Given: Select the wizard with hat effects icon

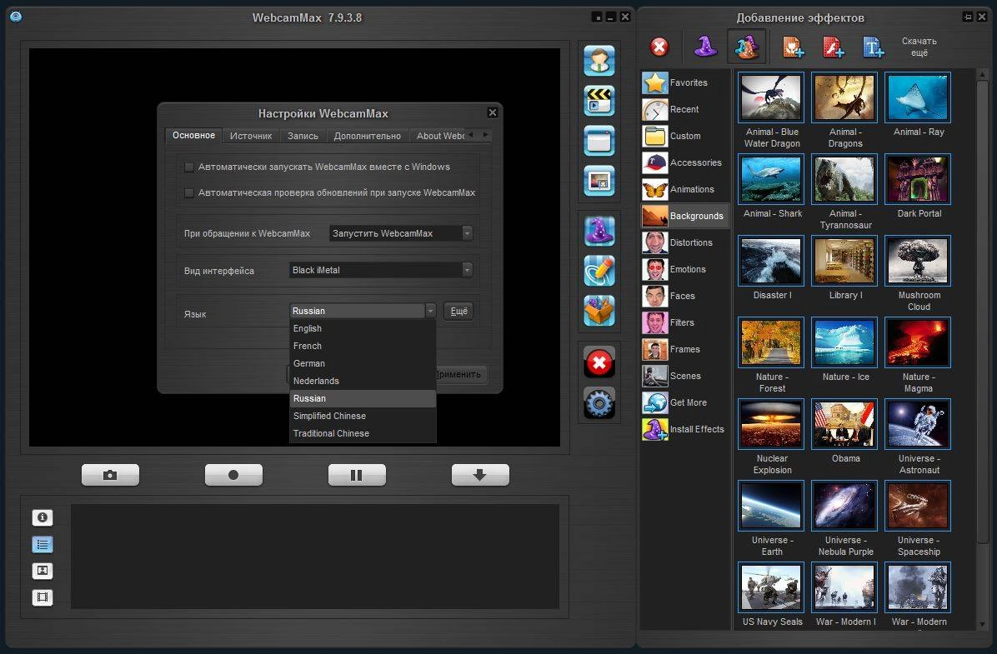Looking at the screenshot, I should 746,47.
